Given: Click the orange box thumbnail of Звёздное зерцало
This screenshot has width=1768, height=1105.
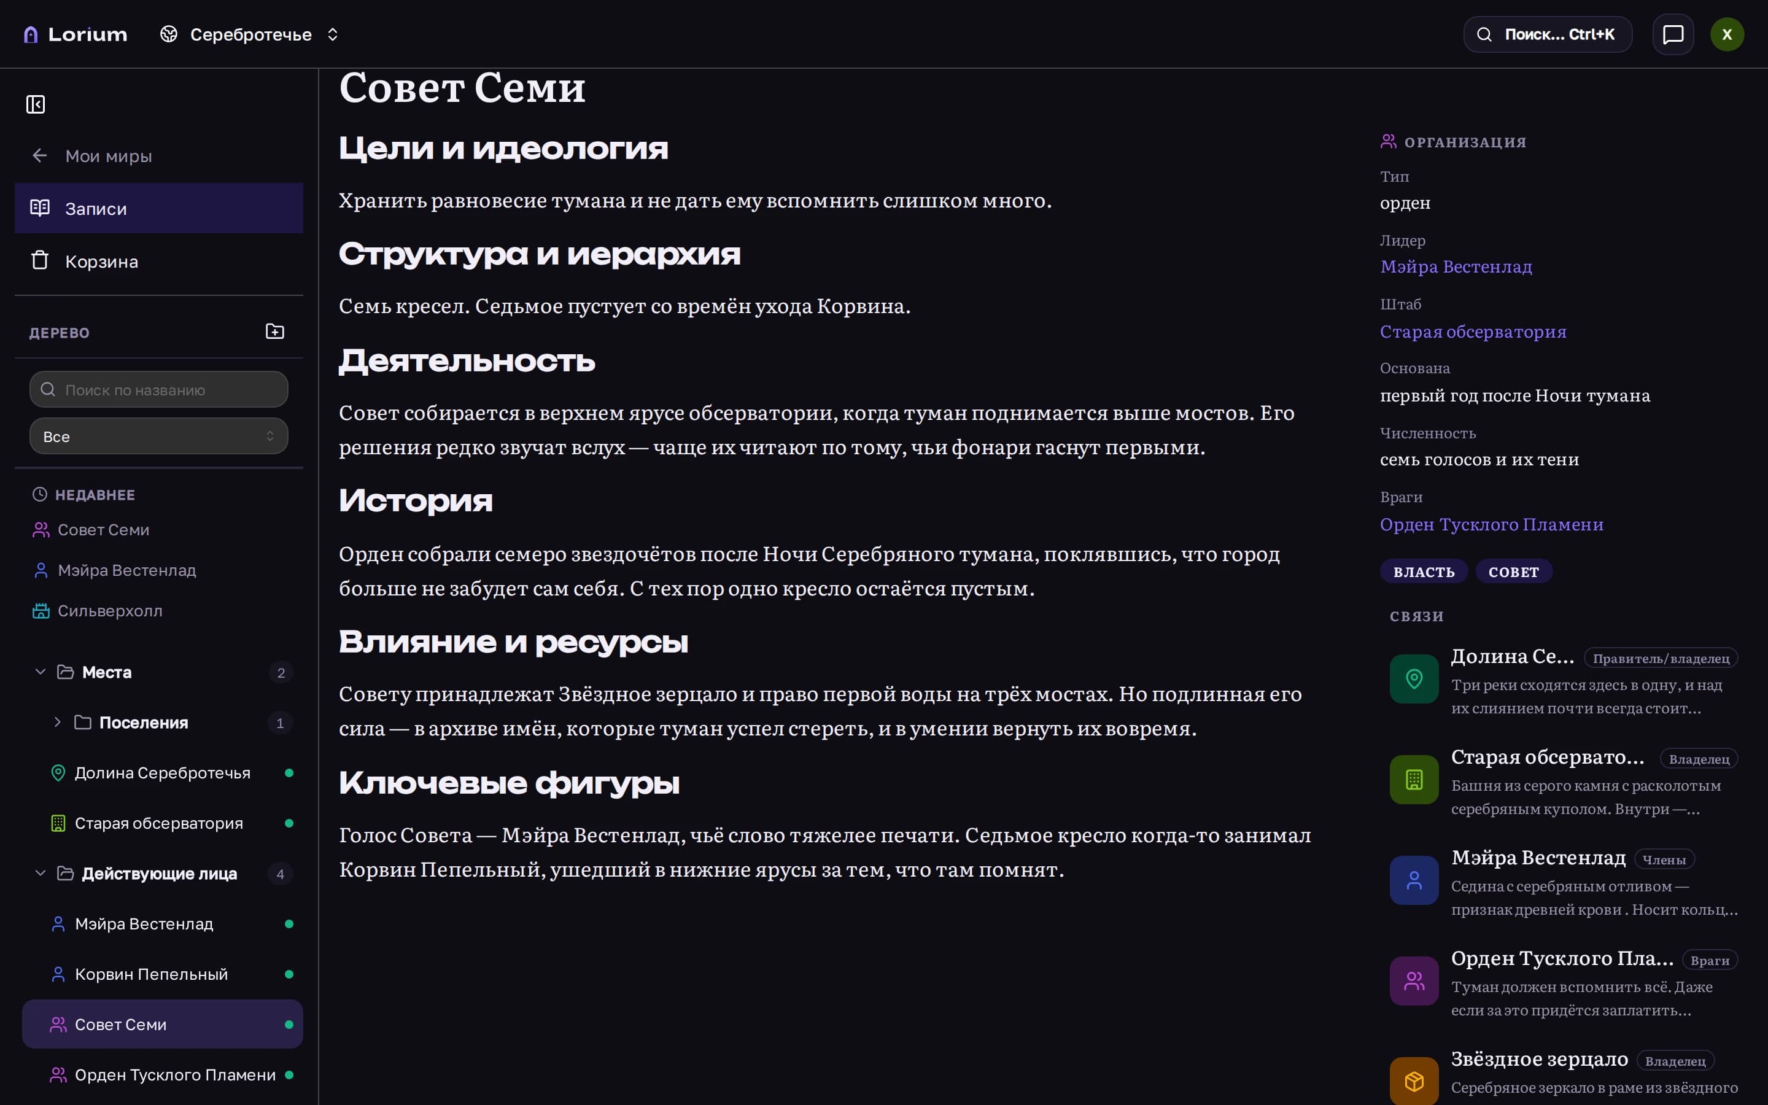Looking at the screenshot, I should coord(1414,1081).
